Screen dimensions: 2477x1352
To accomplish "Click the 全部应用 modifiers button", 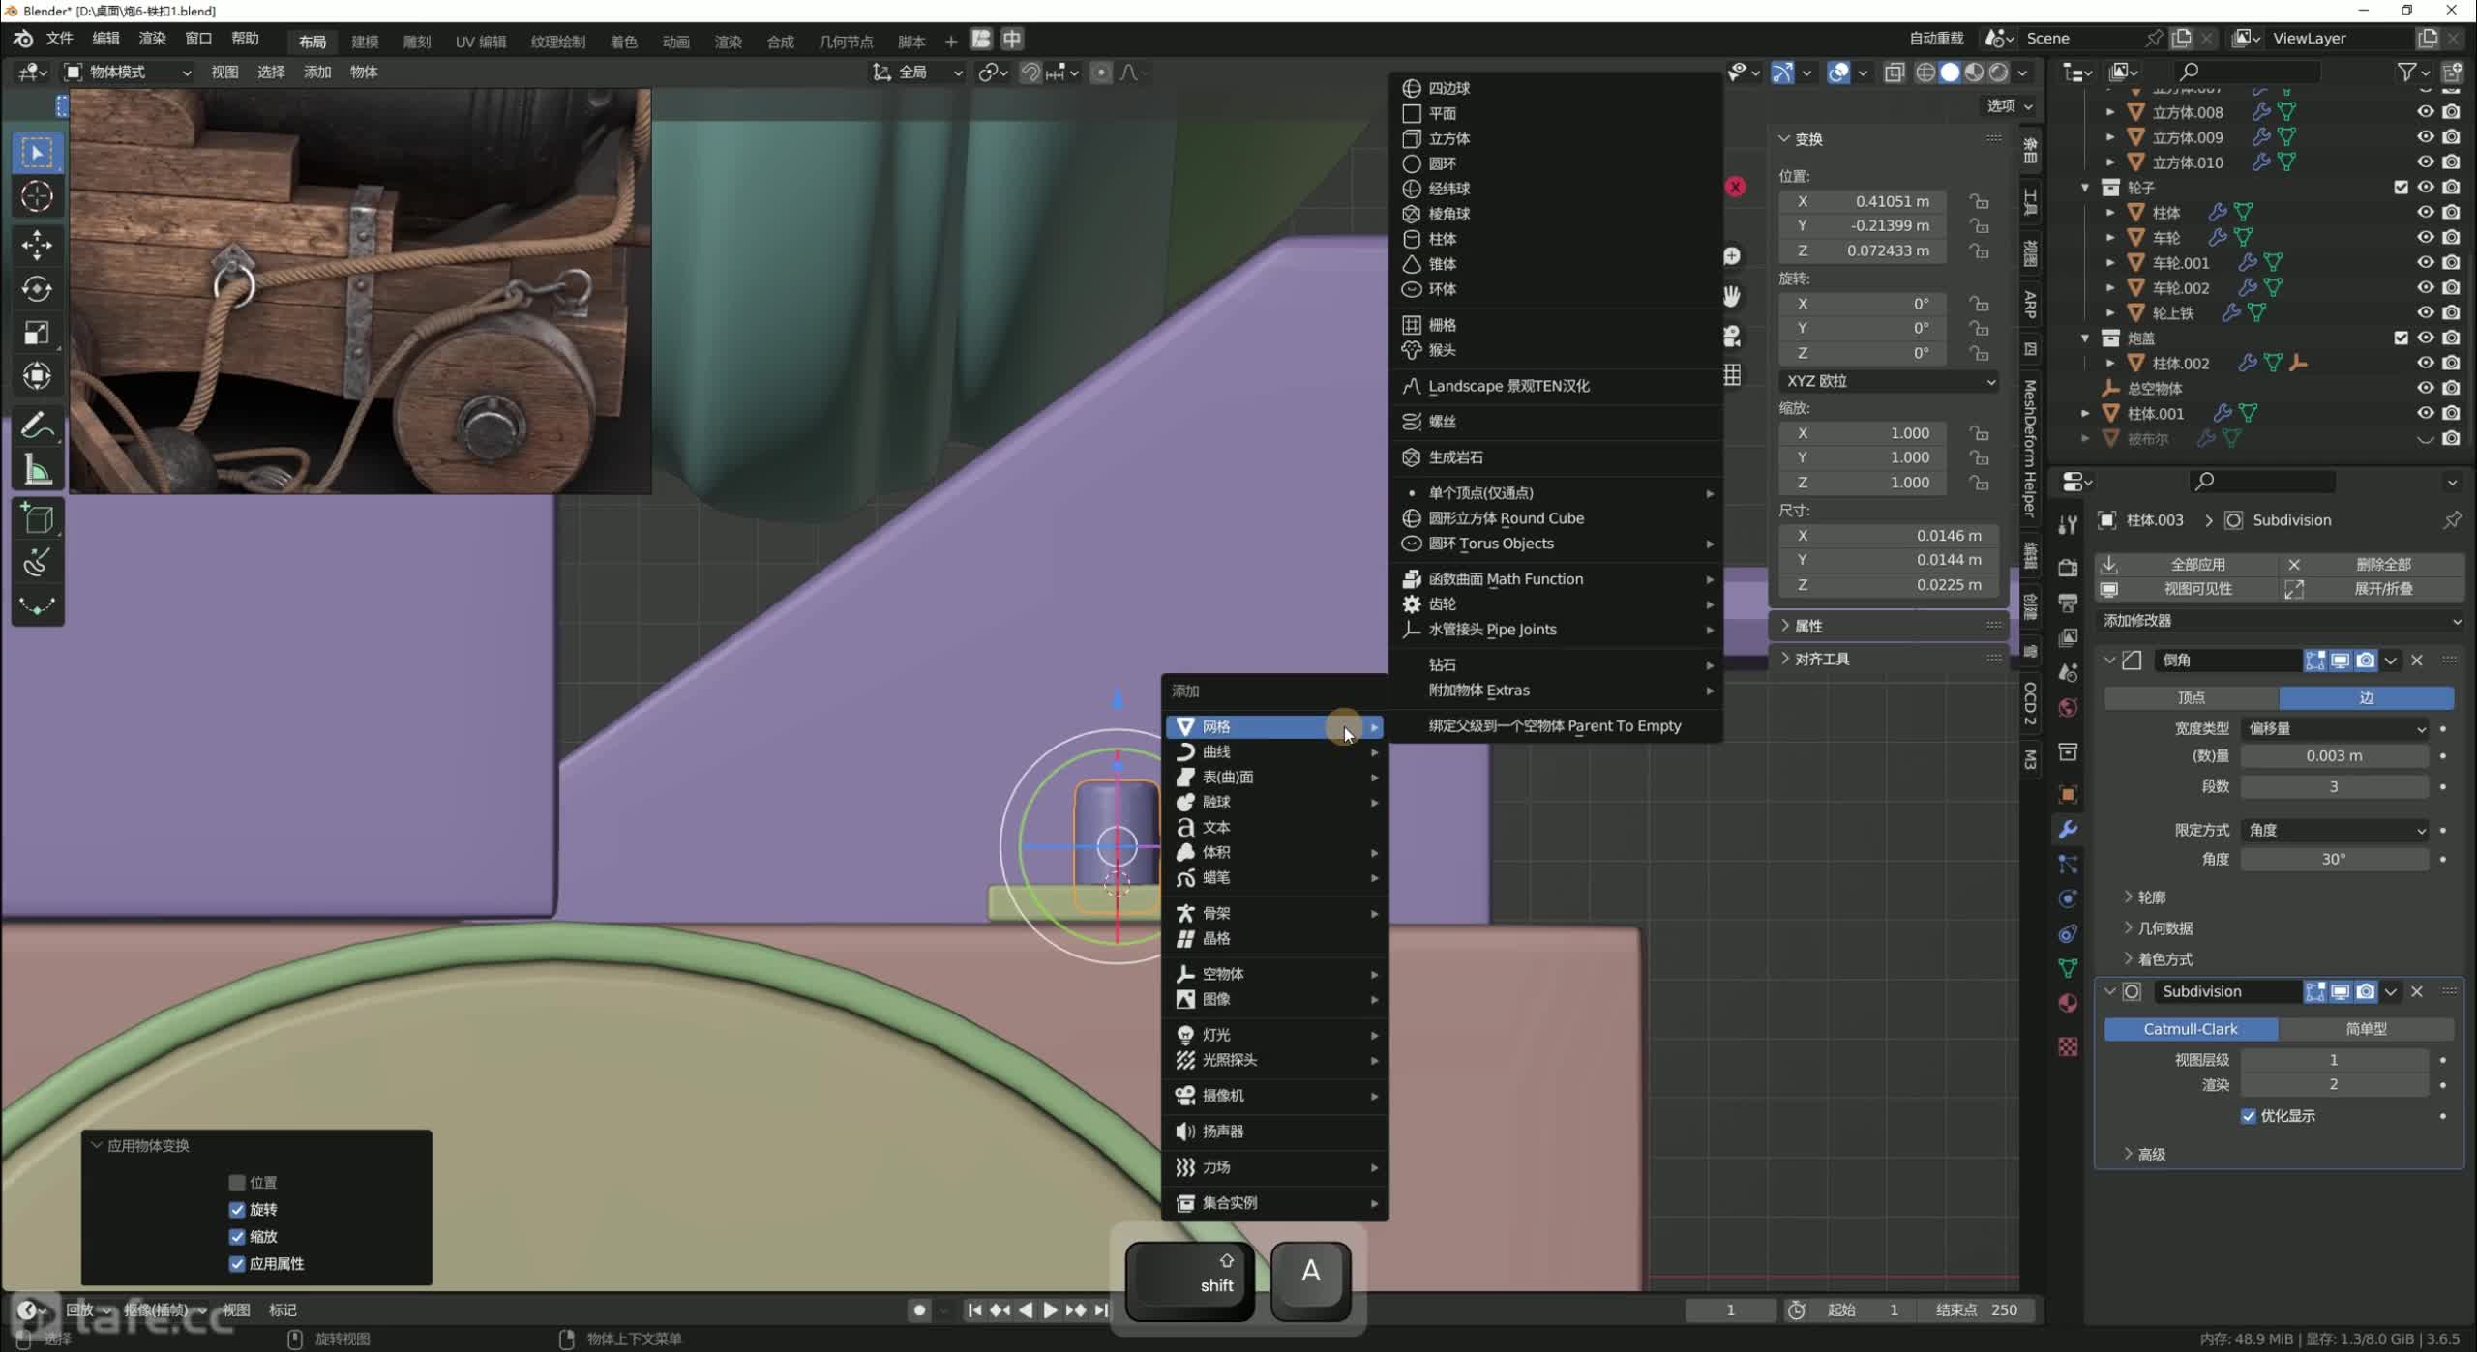I will (x=2186, y=565).
